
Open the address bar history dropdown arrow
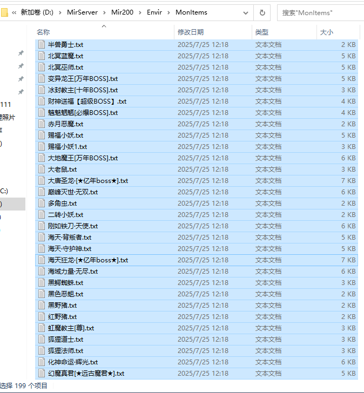tap(246, 13)
